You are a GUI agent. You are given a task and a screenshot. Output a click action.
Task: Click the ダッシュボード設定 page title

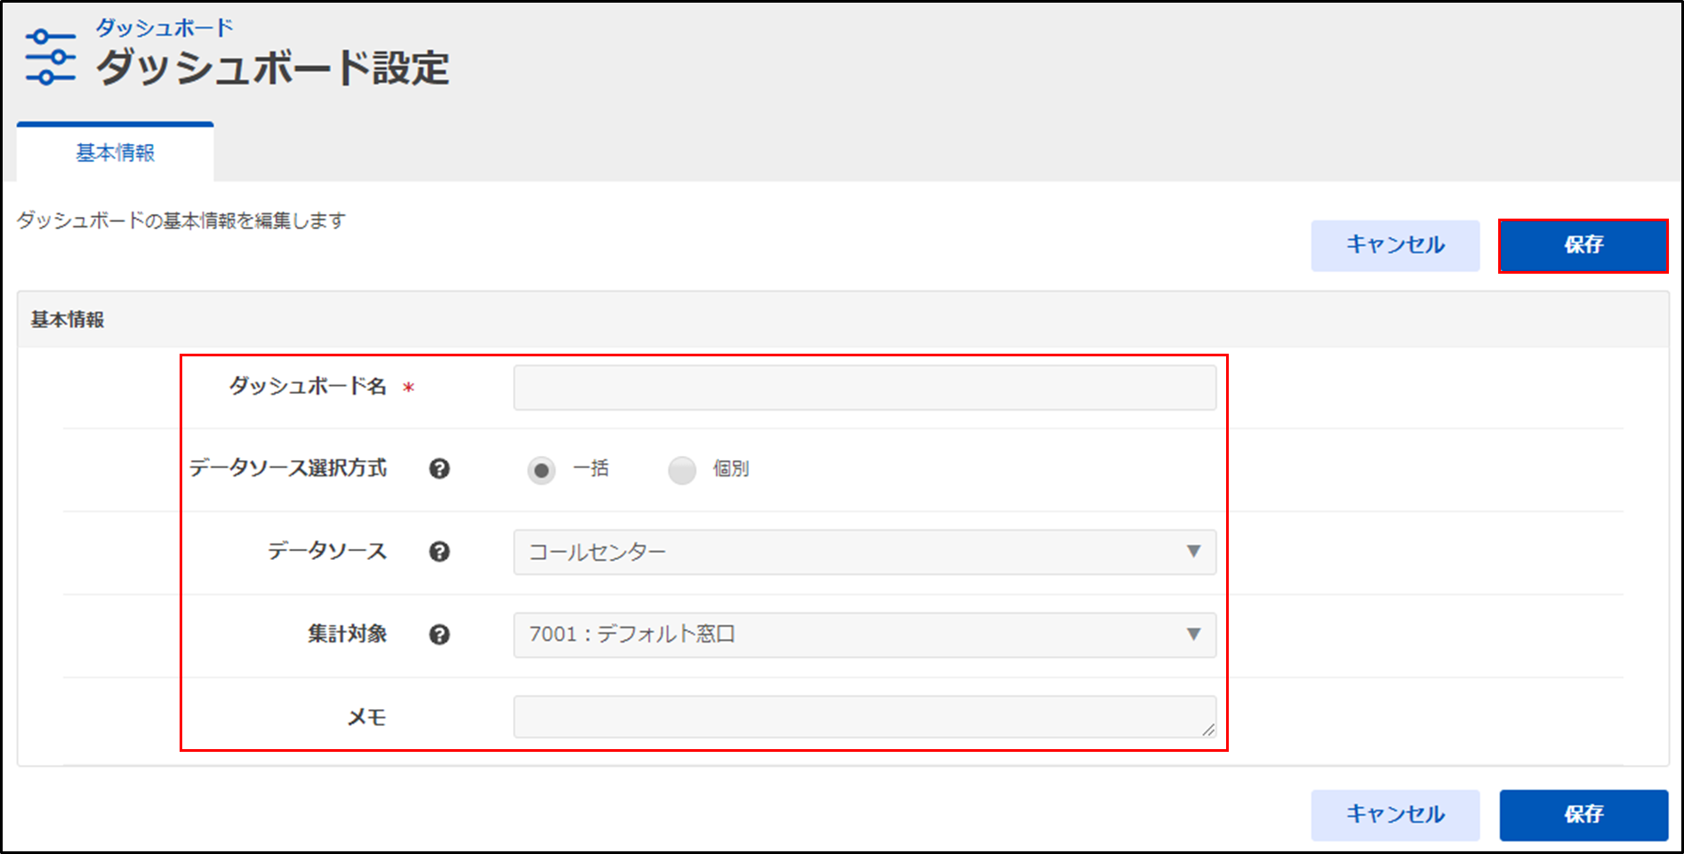coord(272,68)
